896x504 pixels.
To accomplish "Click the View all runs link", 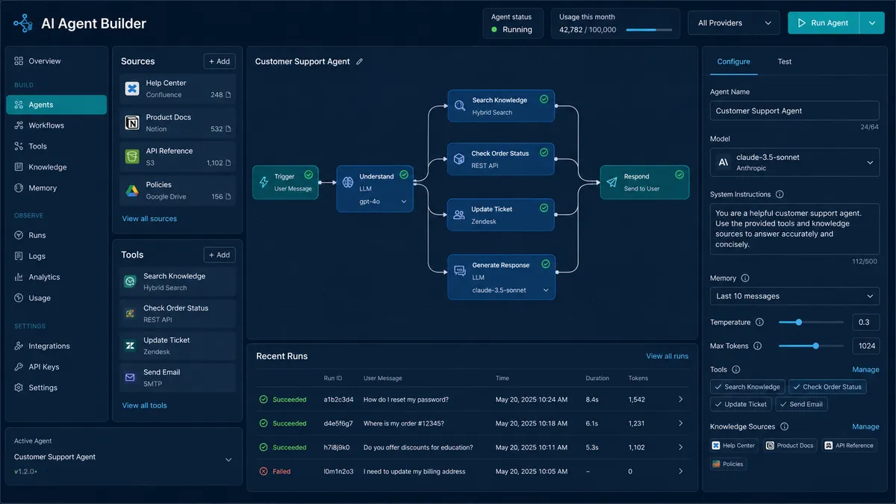I will (668, 356).
